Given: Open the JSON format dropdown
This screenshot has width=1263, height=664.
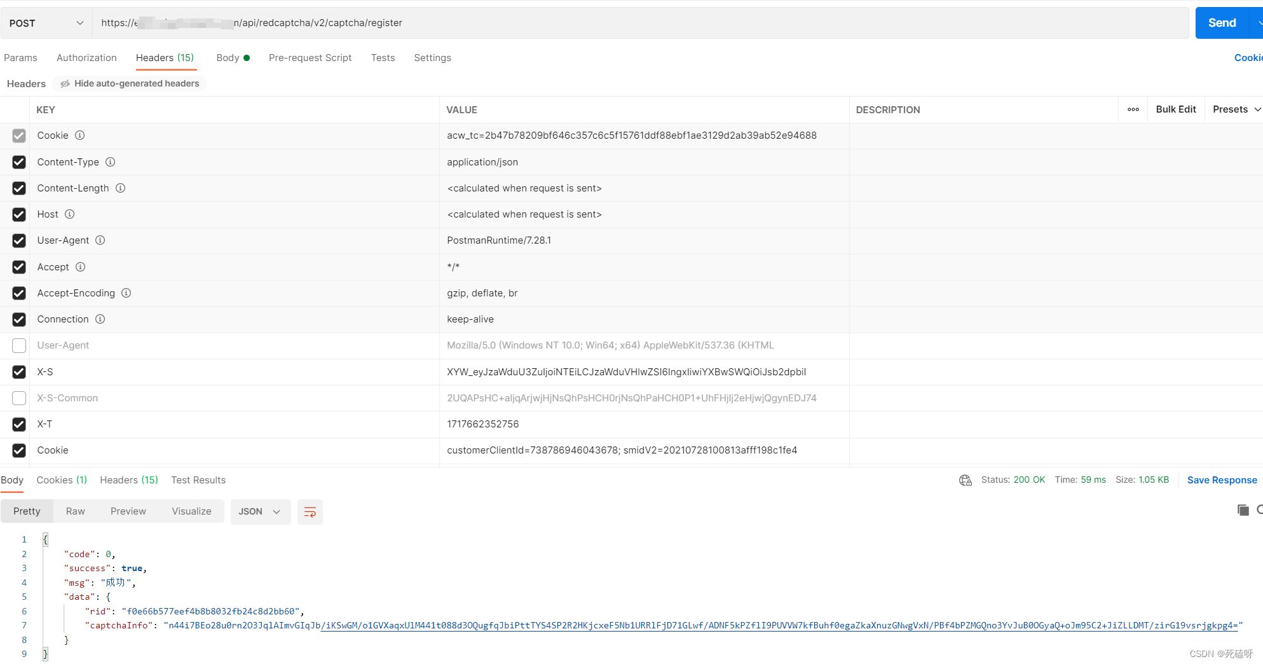Looking at the screenshot, I should [x=260, y=512].
